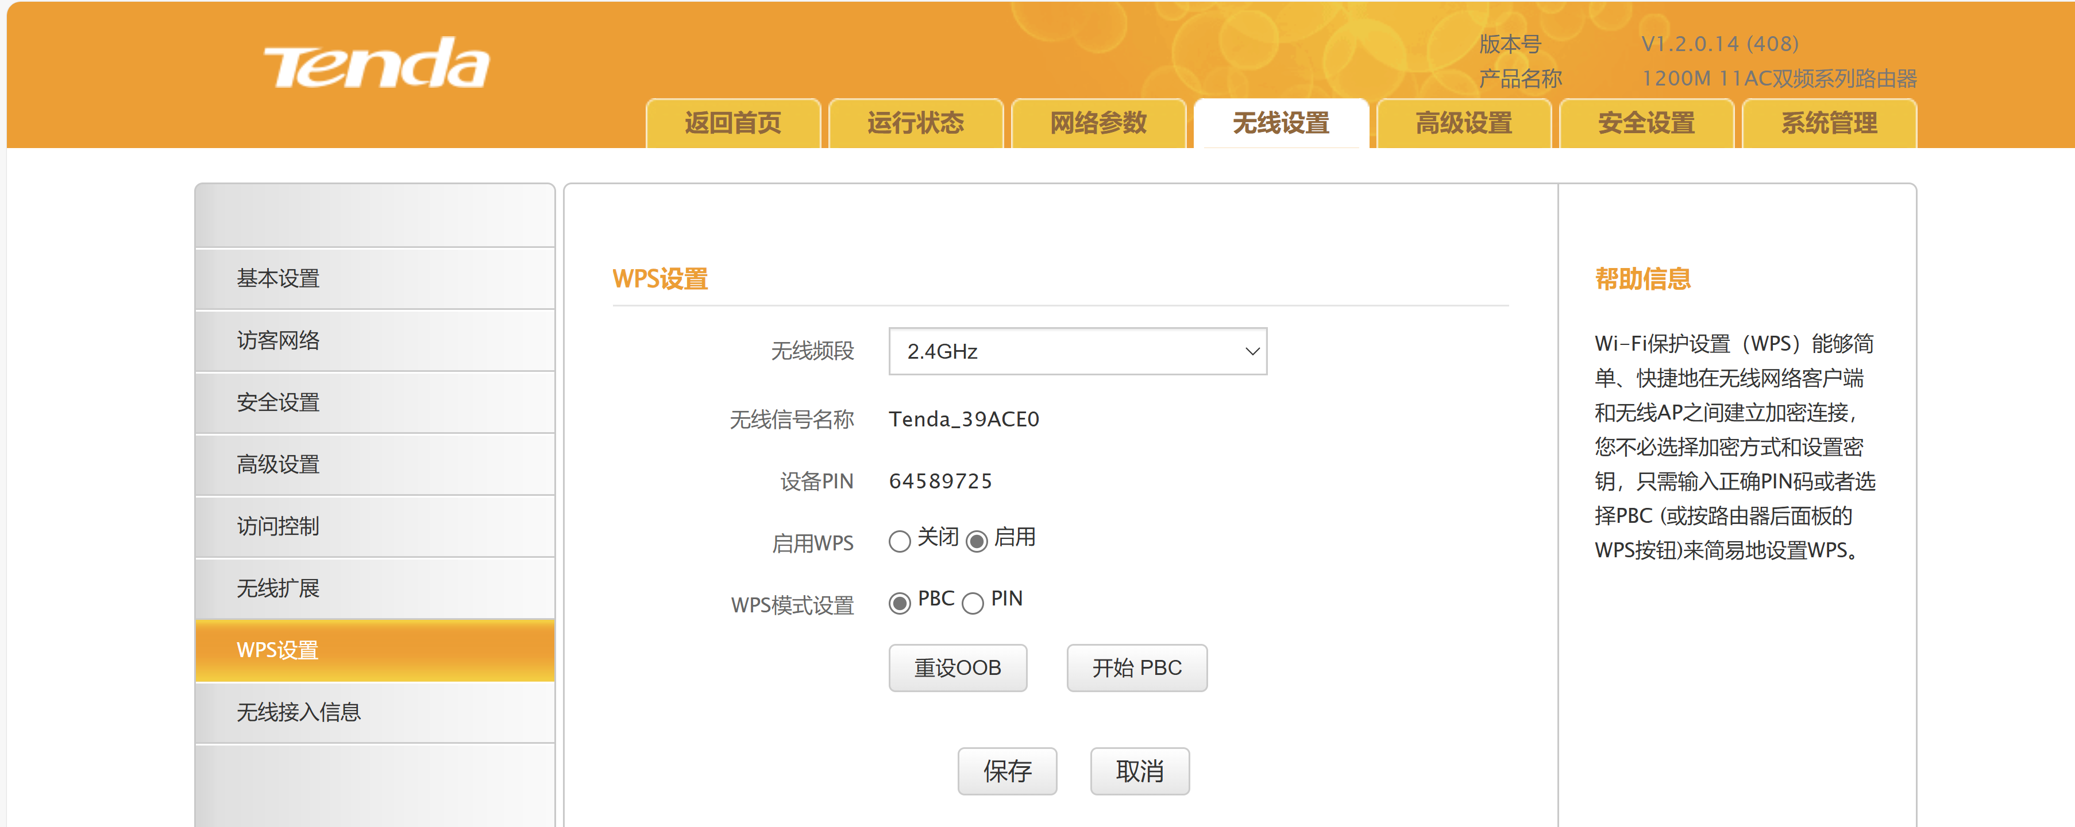Choose PBC WPS mode
Screen dimensions: 2075x827
tap(899, 603)
